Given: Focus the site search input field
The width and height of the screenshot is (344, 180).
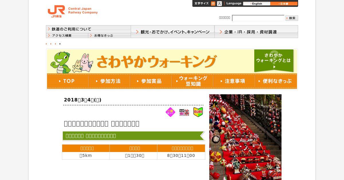Looking at the screenshot, I should pos(258,18).
